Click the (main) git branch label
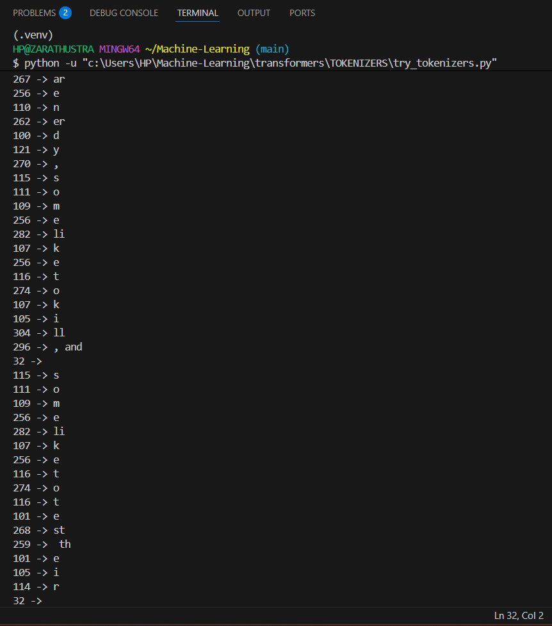 [272, 49]
